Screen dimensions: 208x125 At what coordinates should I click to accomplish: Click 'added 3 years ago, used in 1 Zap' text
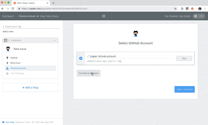pyautogui.click(x=104, y=61)
